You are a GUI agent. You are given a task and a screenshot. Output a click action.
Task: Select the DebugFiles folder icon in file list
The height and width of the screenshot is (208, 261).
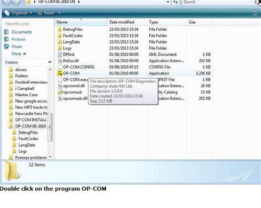click(x=59, y=29)
